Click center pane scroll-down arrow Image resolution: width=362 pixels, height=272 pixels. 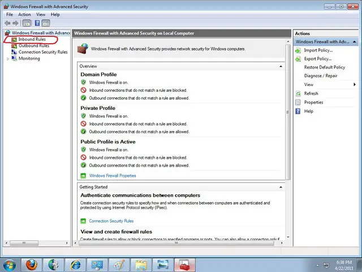pyautogui.click(x=288, y=237)
